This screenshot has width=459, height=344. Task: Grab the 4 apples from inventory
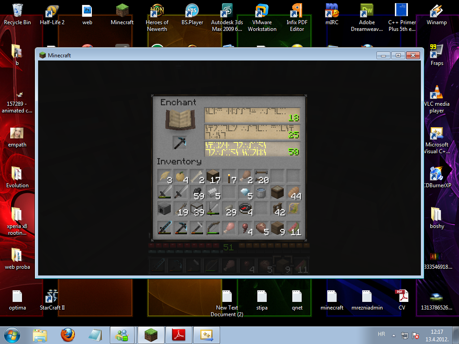(x=181, y=177)
